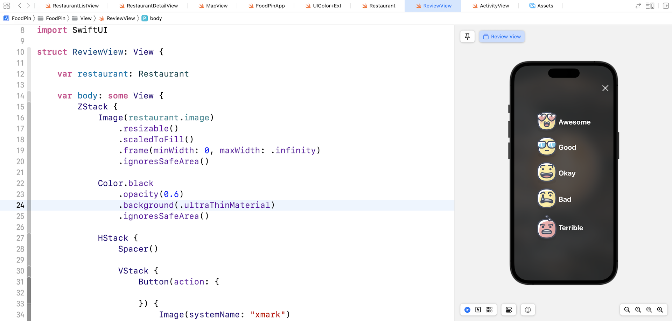Open the related items grid menu

[x=6, y=6]
